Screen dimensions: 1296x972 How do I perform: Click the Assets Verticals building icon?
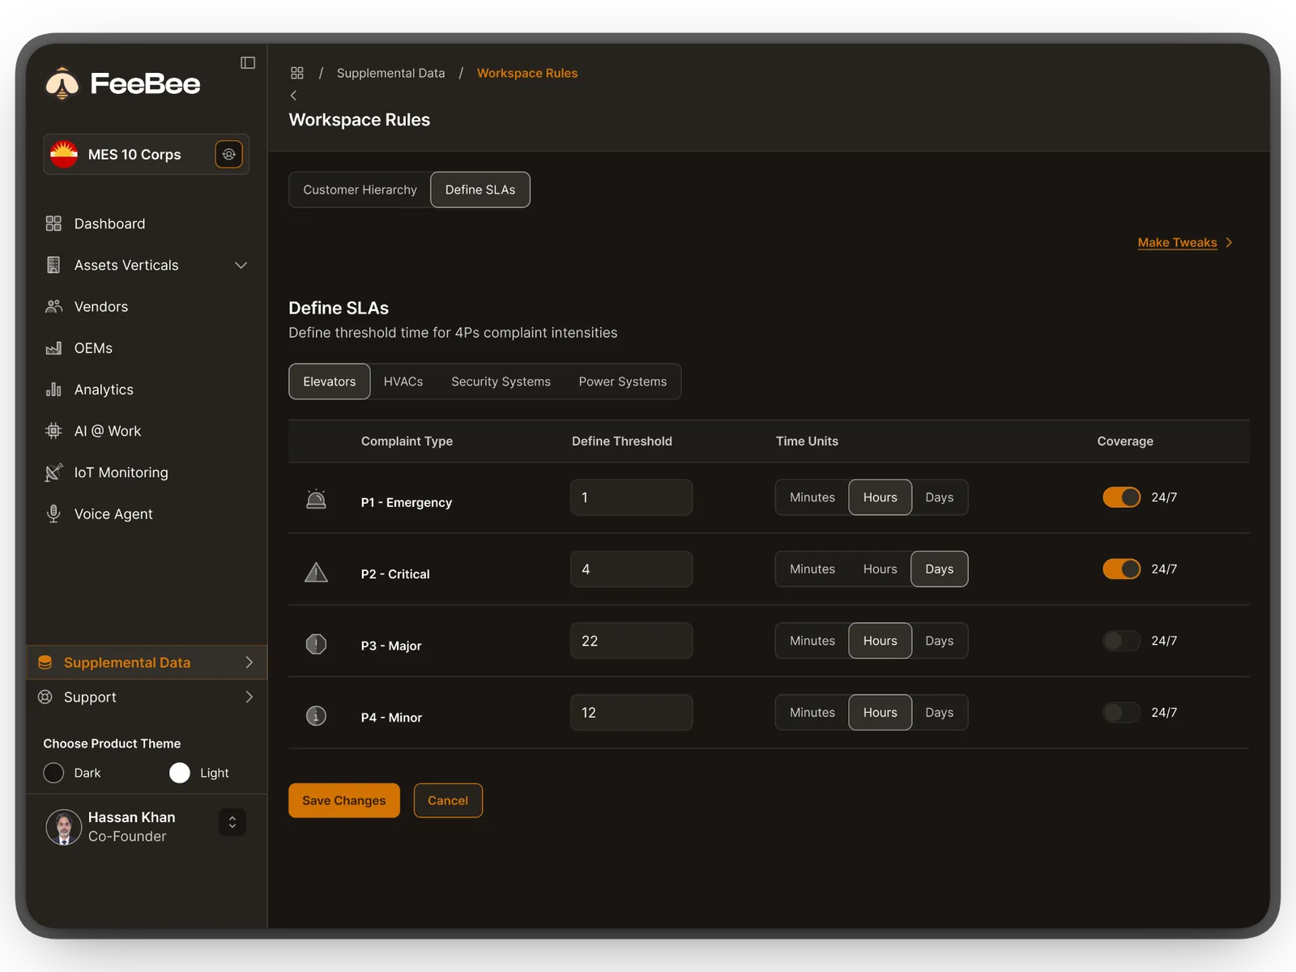(x=53, y=265)
